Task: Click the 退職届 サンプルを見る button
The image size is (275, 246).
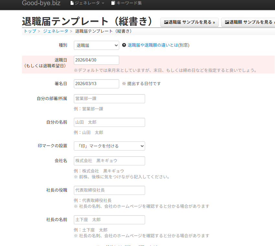Action: [x=189, y=22]
